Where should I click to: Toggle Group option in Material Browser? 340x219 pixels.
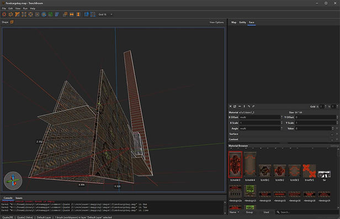coord(249,212)
